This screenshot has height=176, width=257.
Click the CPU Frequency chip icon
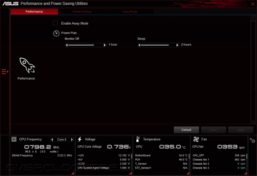(14, 139)
